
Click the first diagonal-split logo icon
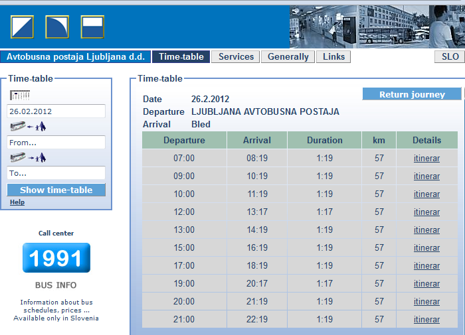(22, 27)
